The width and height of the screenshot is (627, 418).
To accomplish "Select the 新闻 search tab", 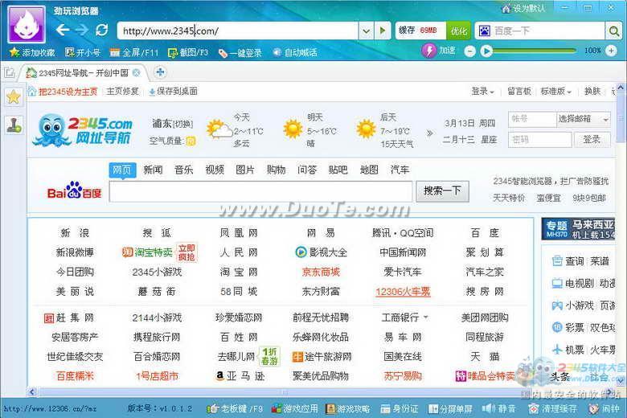I will [x=153, y=170].
